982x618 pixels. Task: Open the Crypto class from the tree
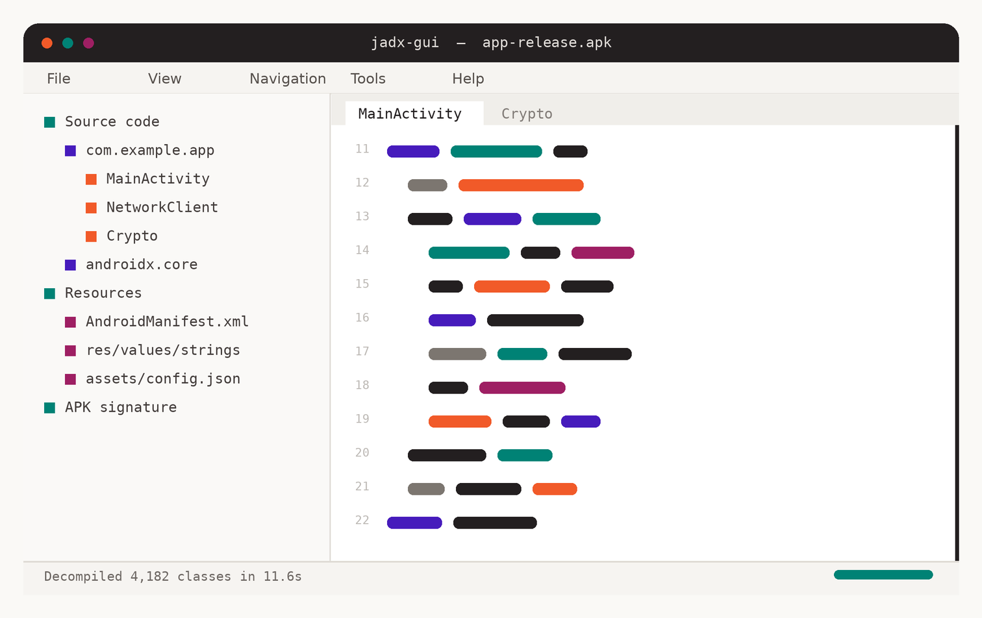pos(132,236)
